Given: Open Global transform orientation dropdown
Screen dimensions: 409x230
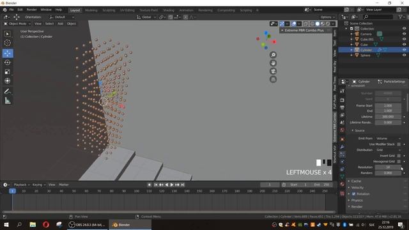Looking at the screenshot, I should [146, 17].
